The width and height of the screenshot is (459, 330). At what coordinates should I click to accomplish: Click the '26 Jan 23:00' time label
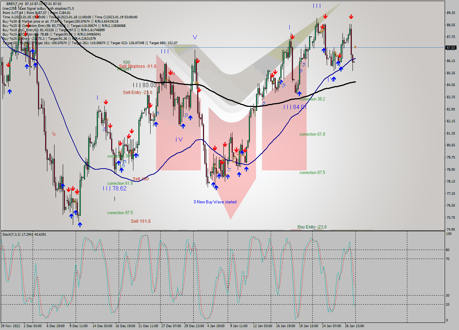(355, 326)
